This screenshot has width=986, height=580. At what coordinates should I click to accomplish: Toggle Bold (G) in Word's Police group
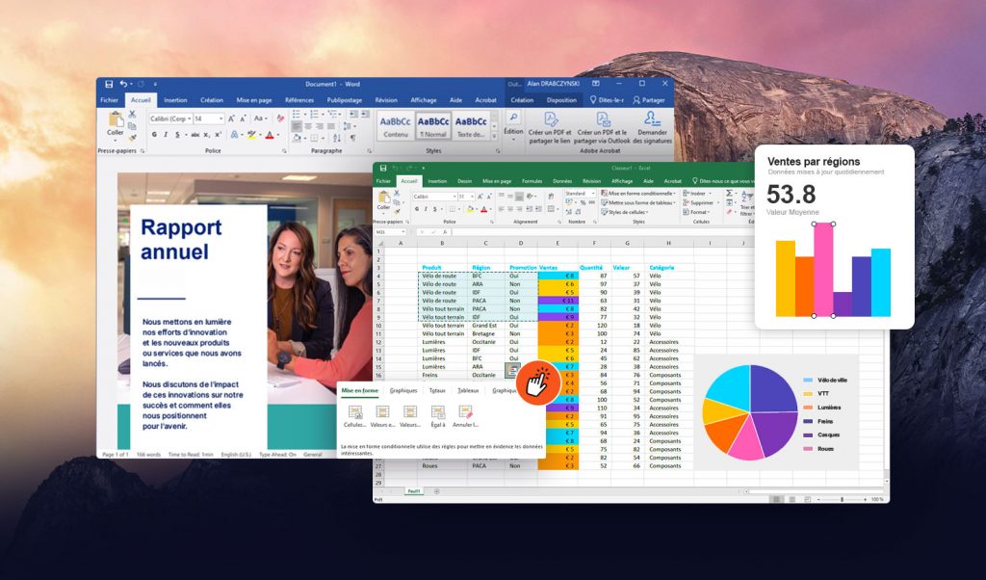pyautogui.click(x=154, y=135)
